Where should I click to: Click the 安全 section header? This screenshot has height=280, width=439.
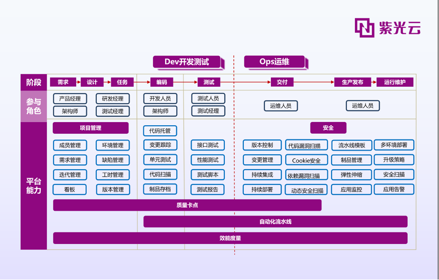328,128
